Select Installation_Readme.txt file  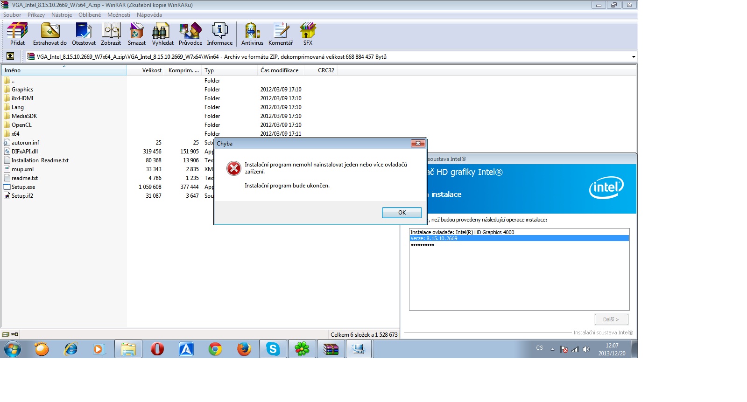point(40,160)
